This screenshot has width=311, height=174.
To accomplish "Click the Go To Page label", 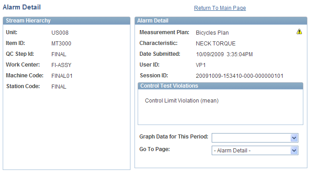I will (x=154, y=149).
